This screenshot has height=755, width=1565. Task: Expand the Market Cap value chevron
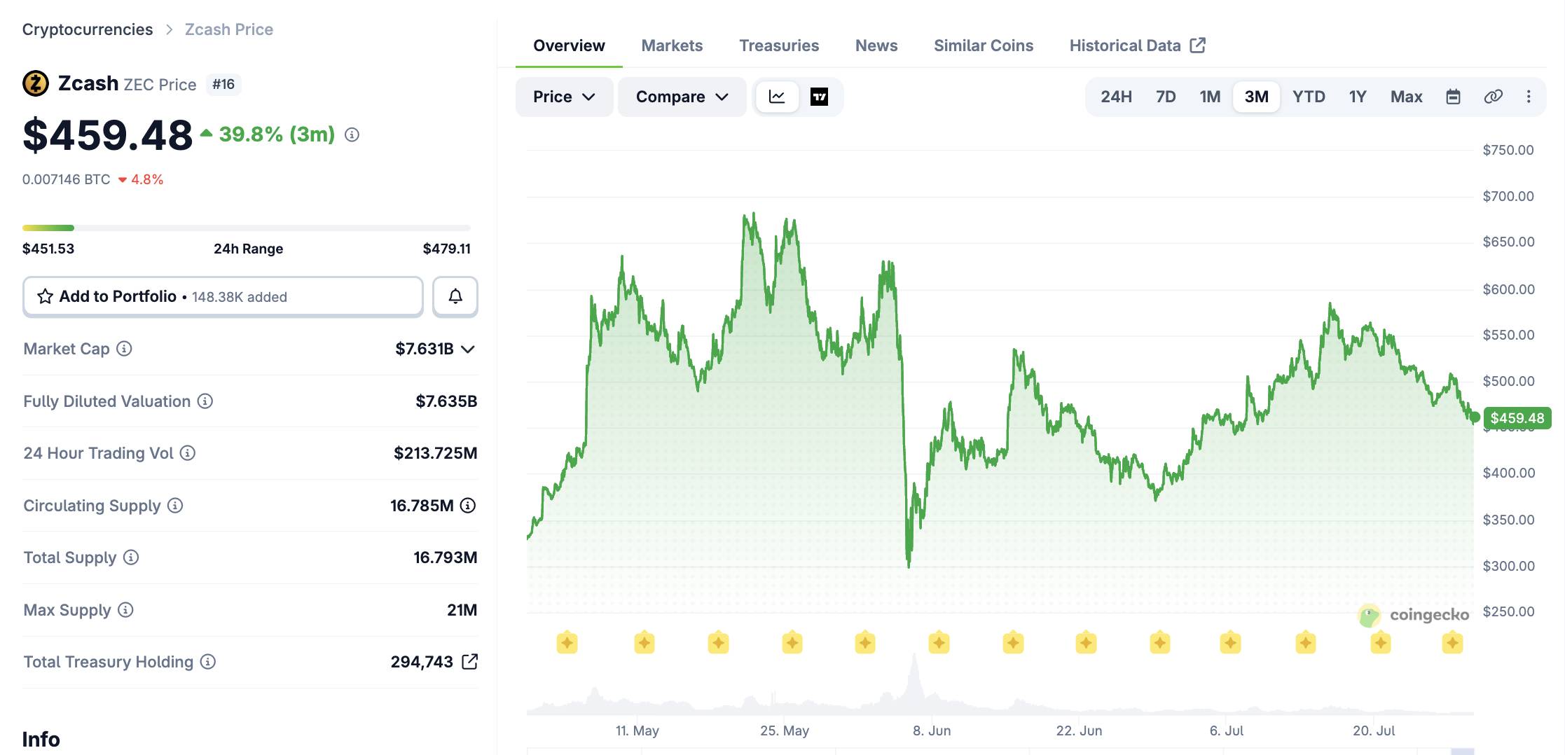coord(469,349)
